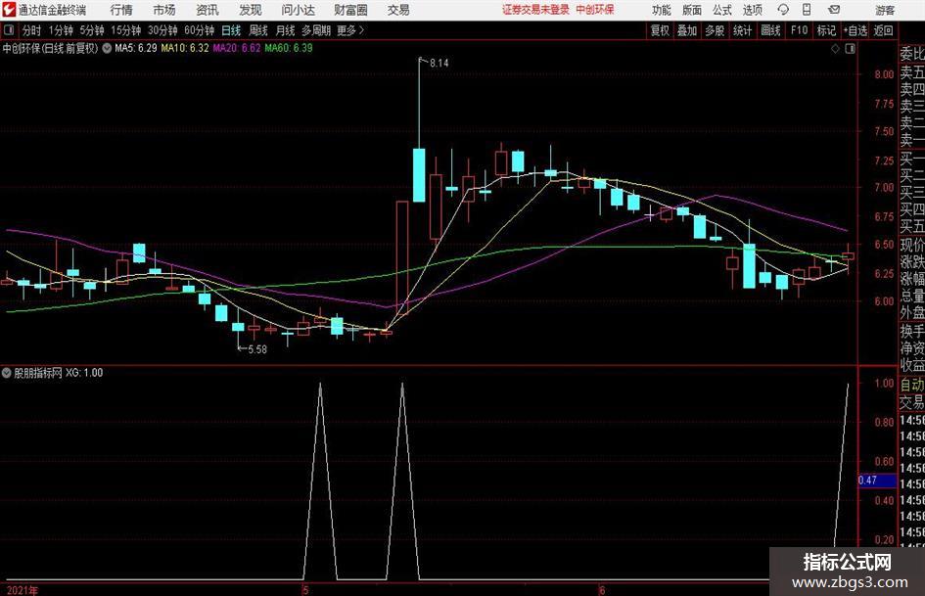This screenshot has width=925, height=596.
Task: Click the 证券交易未登录 login link
Action: coord(536,10)
